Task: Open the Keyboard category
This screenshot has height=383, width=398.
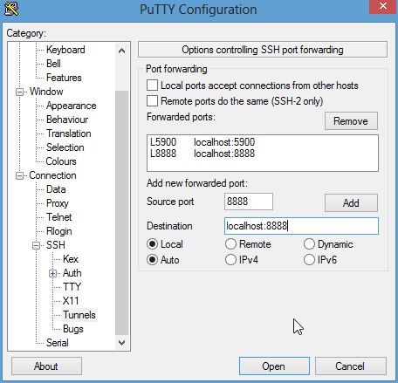Action: tap(65, 50)
